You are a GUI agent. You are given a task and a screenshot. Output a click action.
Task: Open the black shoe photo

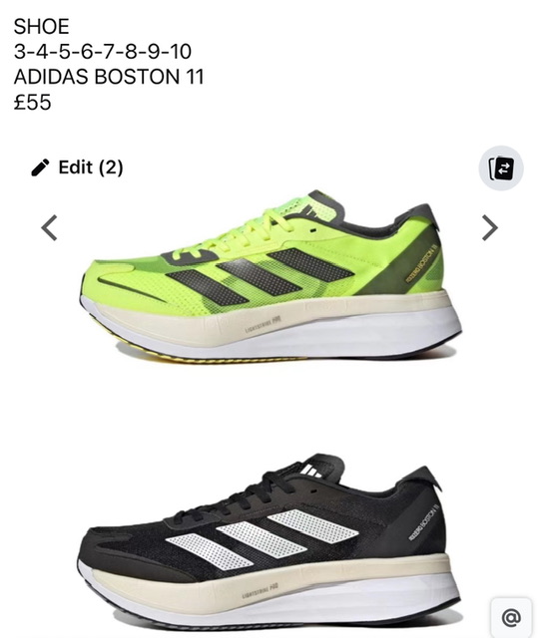tap(269, 541)
